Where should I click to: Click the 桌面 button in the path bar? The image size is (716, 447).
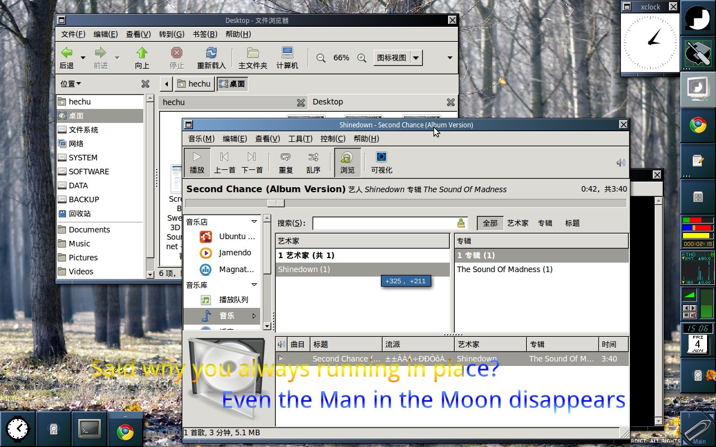(232, 84)
